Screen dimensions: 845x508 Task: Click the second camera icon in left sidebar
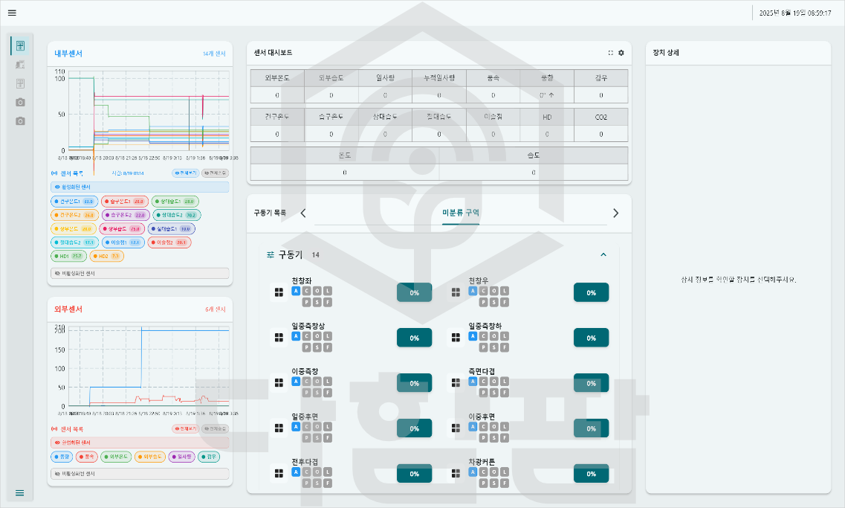tap(21, 120)
